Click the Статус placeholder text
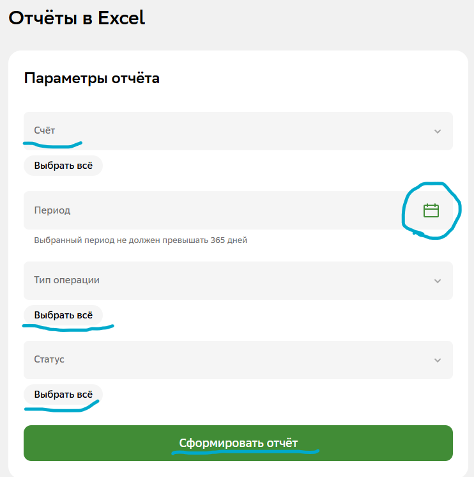This screenshot has height=477, width=474. pyautogui.click(x=49, y=359)
